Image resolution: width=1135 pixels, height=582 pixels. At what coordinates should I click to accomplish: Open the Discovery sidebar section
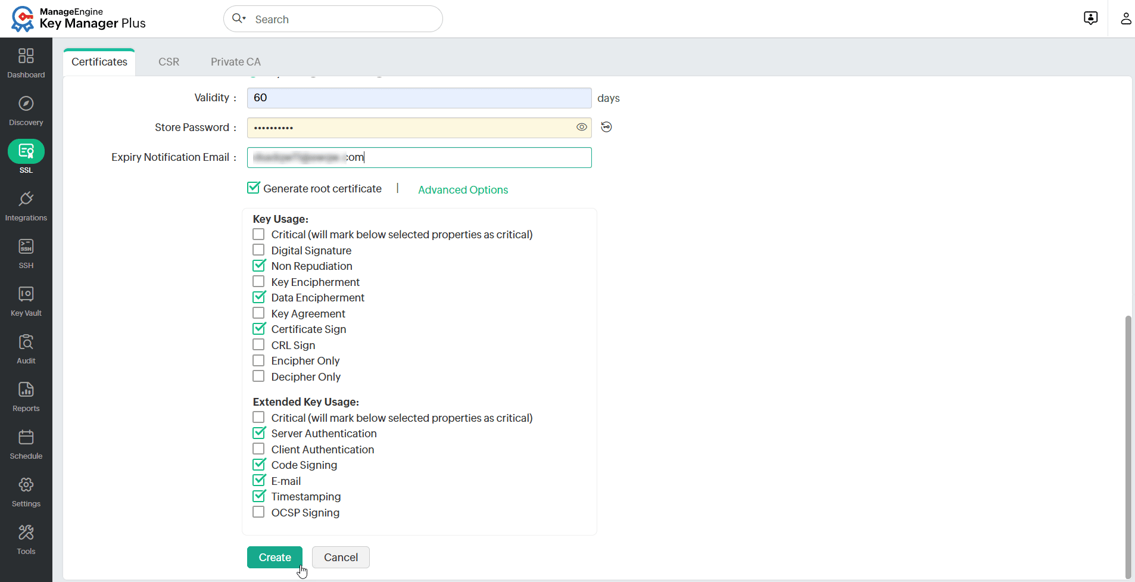26,110
